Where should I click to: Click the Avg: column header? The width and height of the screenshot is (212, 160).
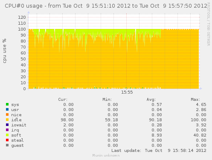click(x=151, y=100)
